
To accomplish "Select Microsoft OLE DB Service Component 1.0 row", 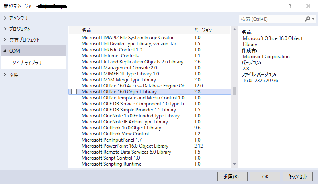I will [150, 104].
